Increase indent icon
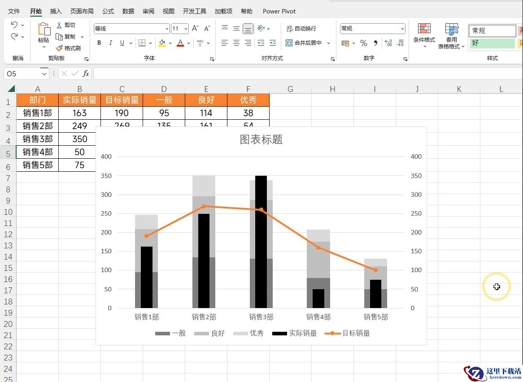This screenshot has width=523, height=382. point(273,43)
